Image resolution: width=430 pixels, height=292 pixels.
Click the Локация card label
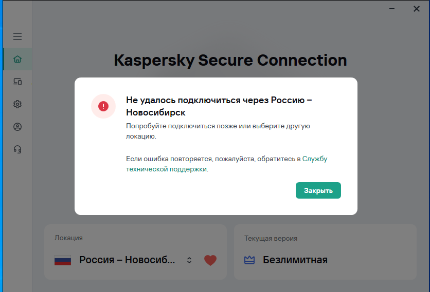pos(68,238)
